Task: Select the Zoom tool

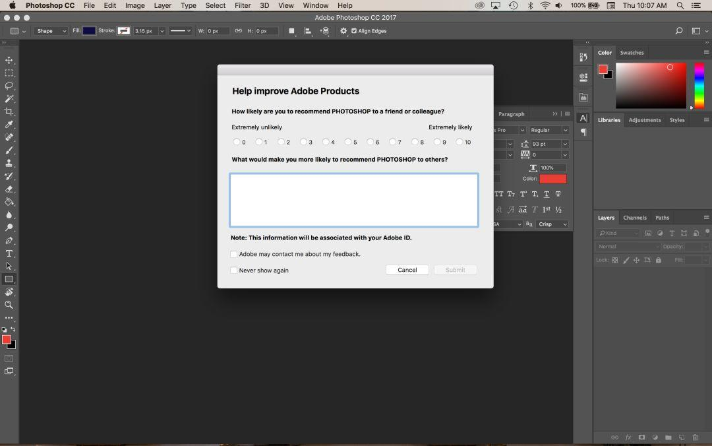Action: coord(9,305)
